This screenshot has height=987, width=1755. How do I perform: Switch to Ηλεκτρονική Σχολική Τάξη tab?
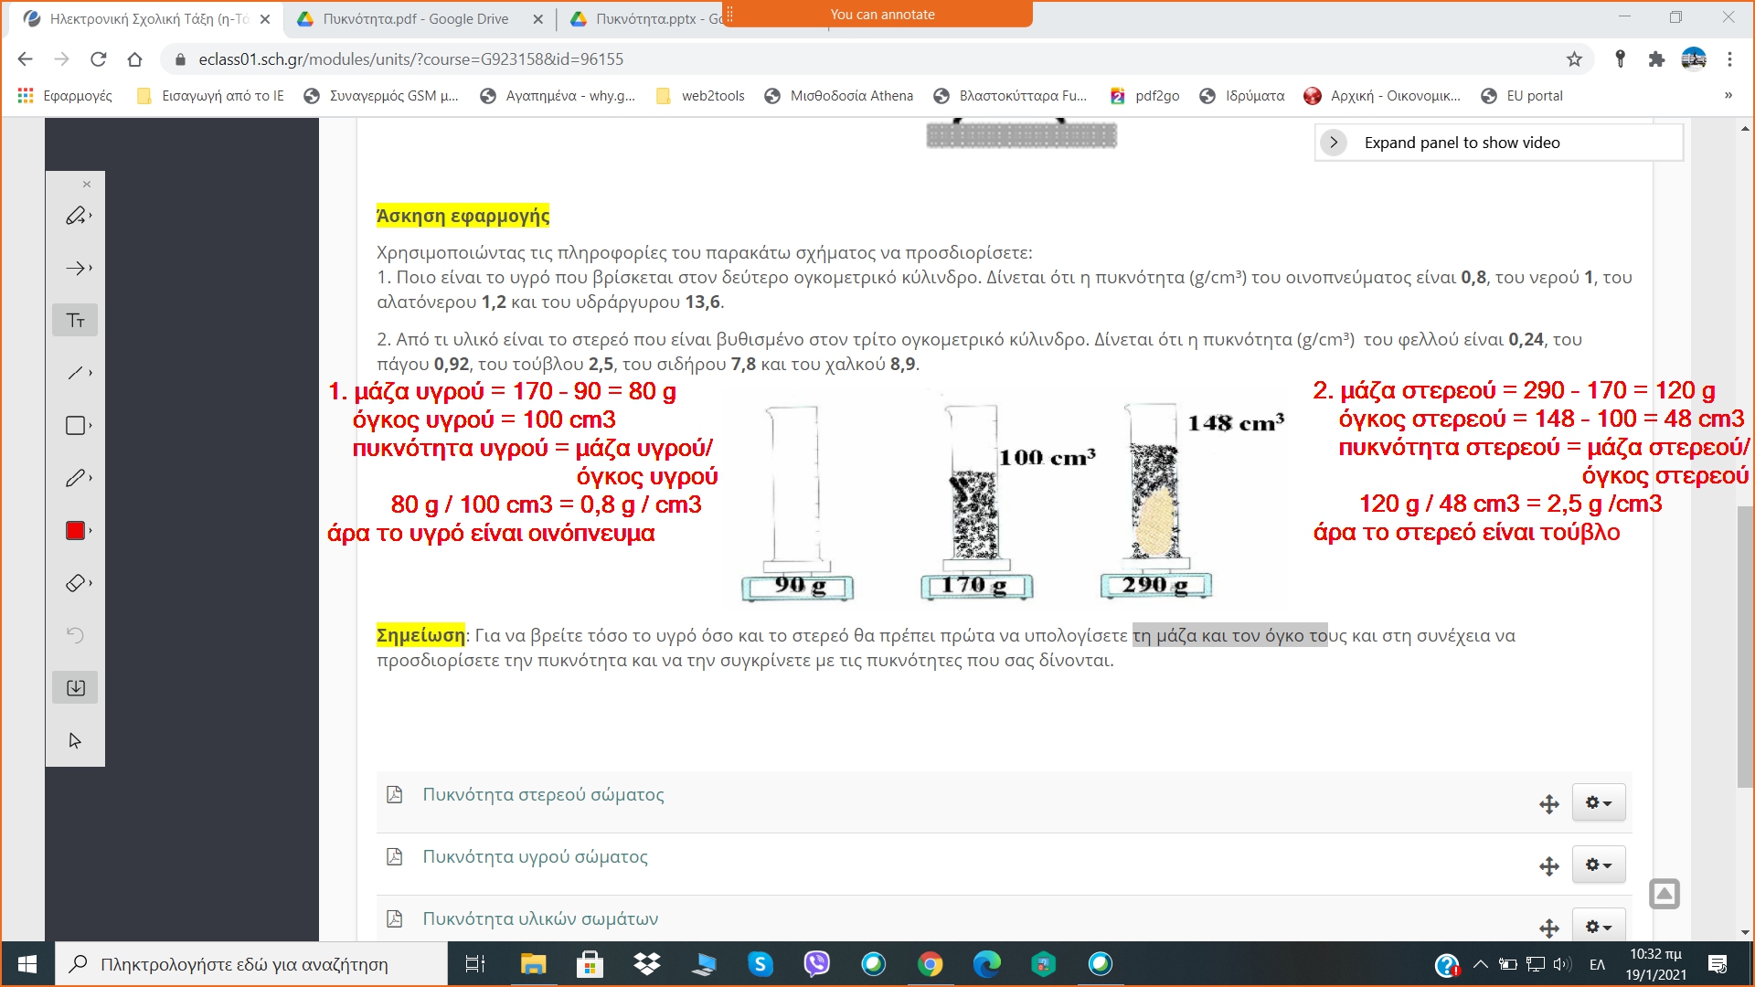146,19
